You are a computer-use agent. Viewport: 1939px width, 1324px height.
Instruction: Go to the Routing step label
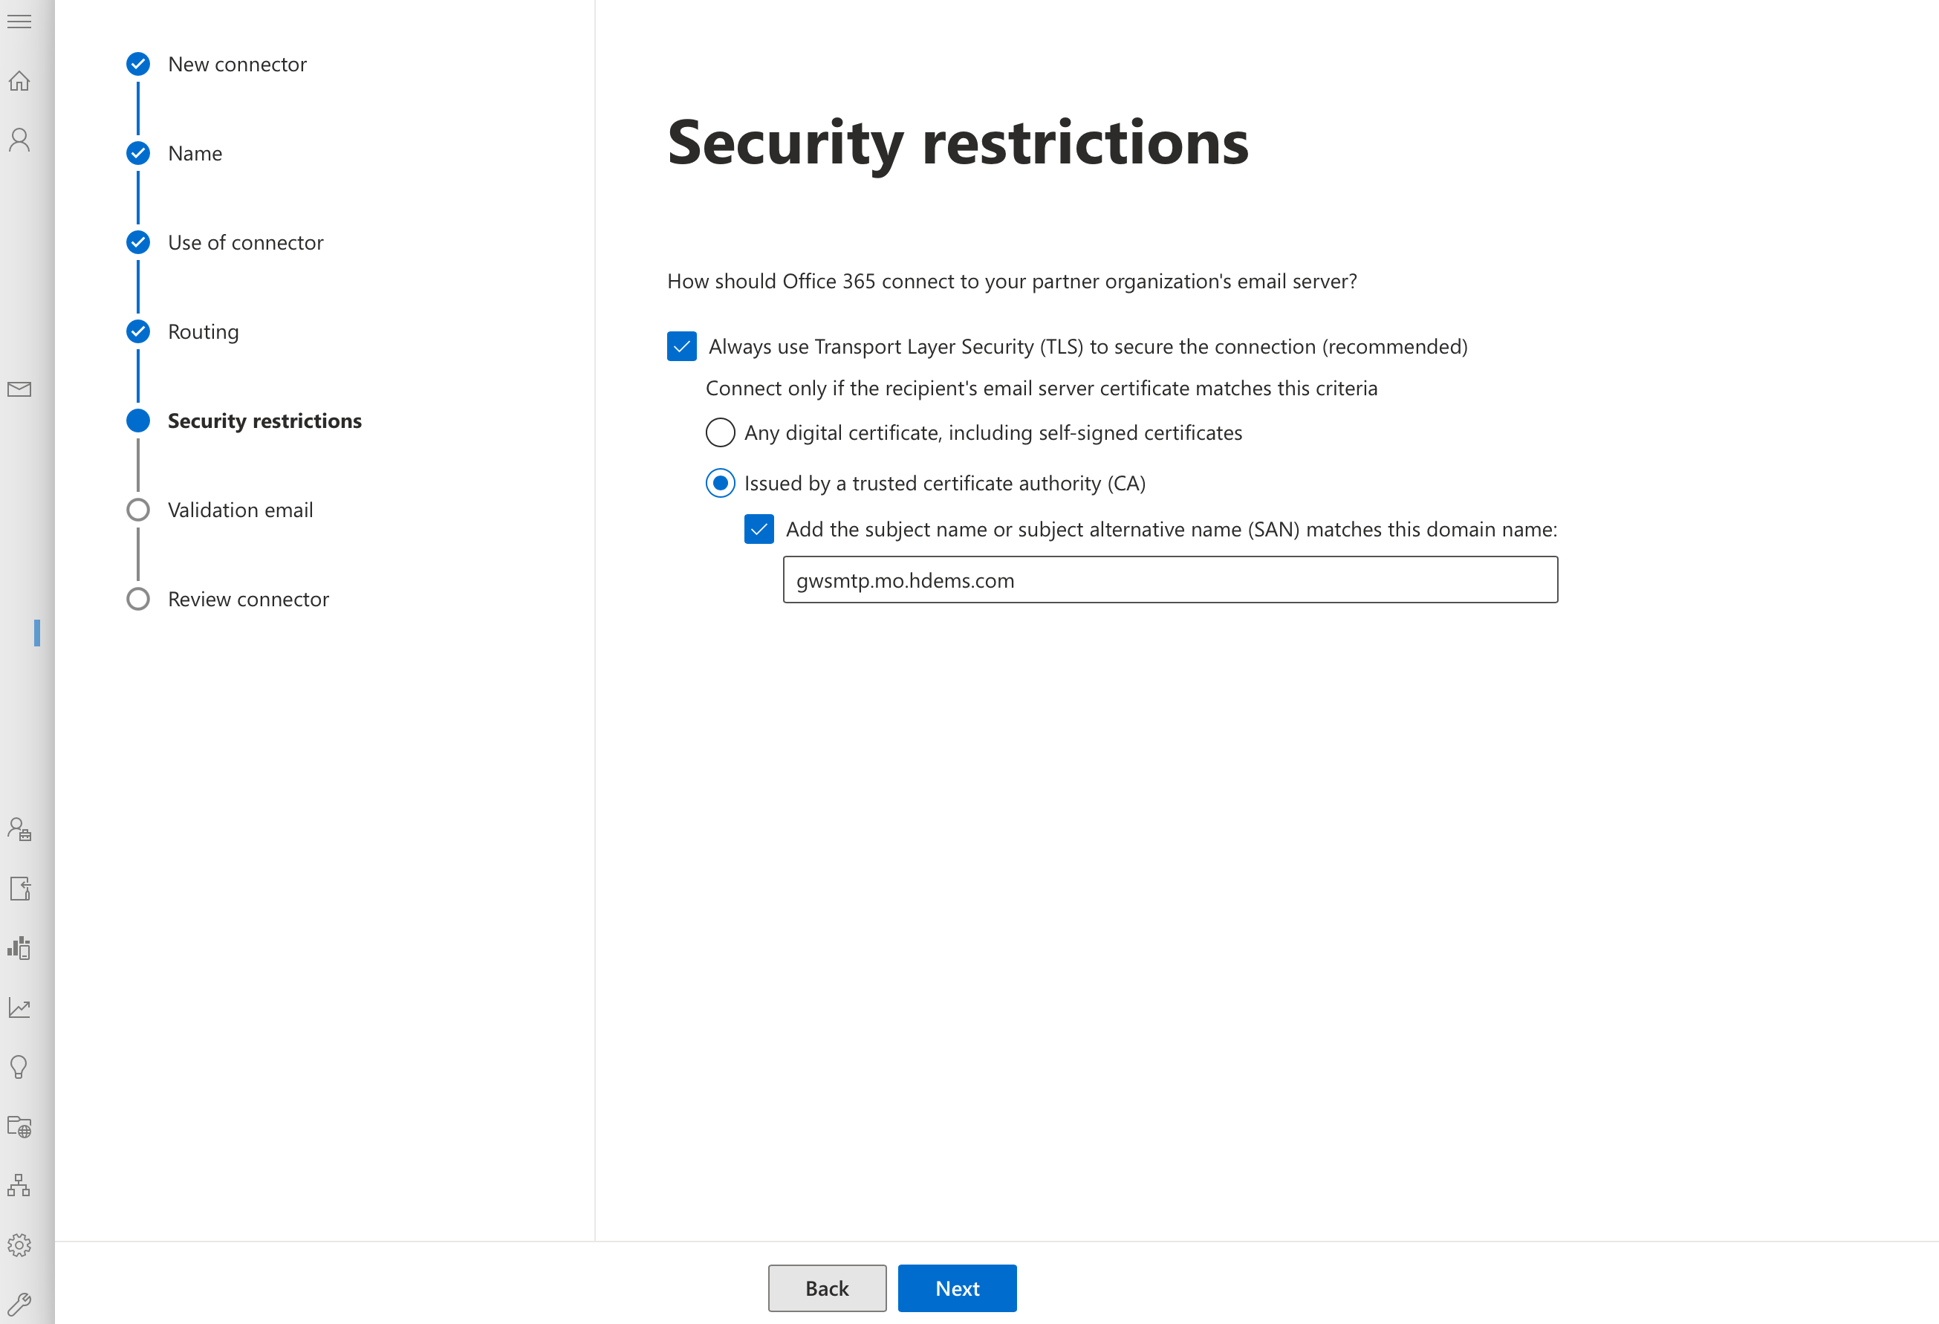[204, 332]
